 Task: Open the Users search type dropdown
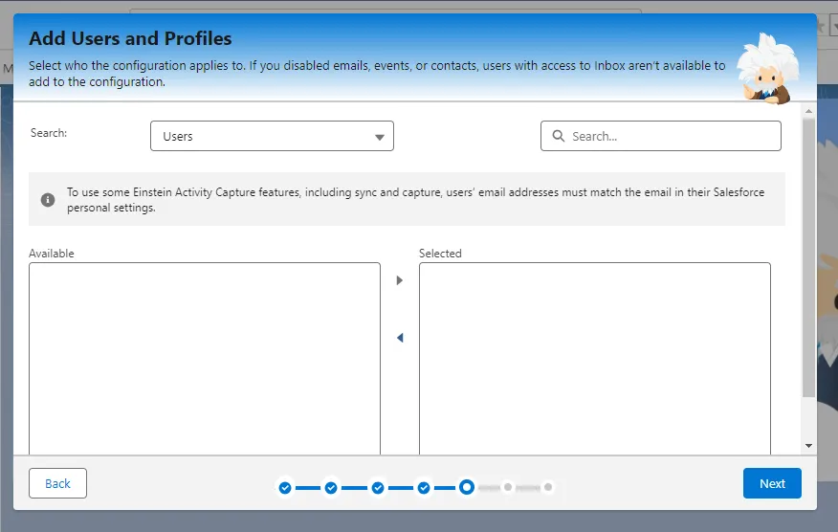click(x=272, y=137)
